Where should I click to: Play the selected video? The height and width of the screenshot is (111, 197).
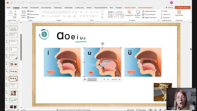pyautogui.click(x=85, y=79)
